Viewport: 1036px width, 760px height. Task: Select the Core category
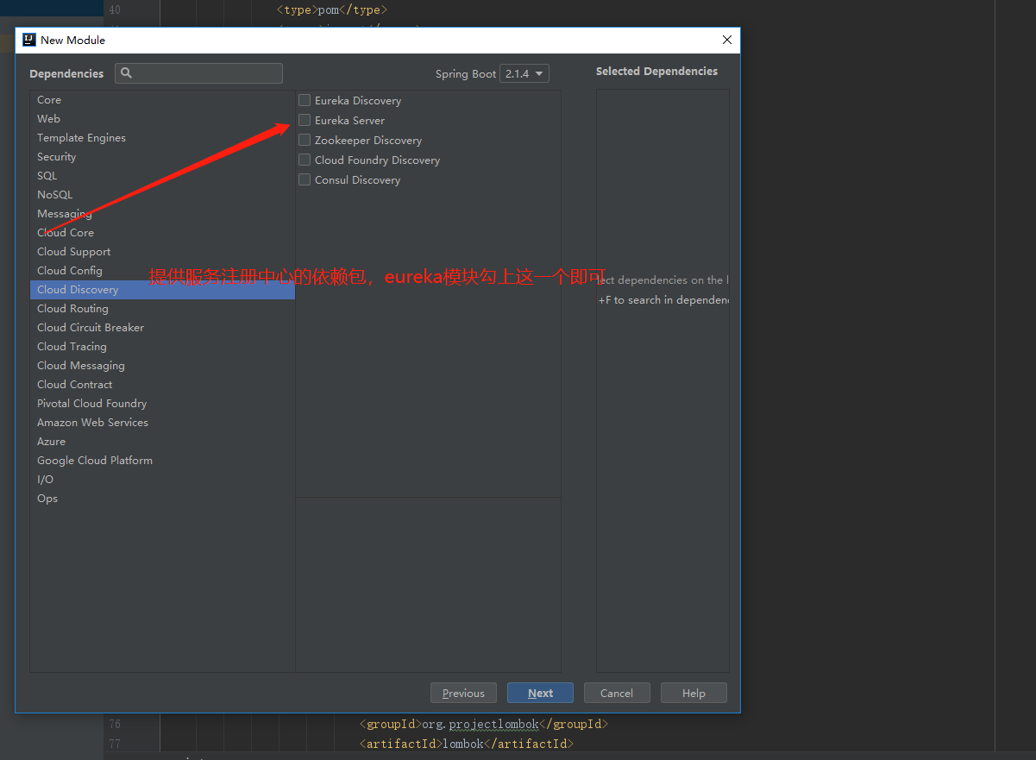click(x=162, y=100)
